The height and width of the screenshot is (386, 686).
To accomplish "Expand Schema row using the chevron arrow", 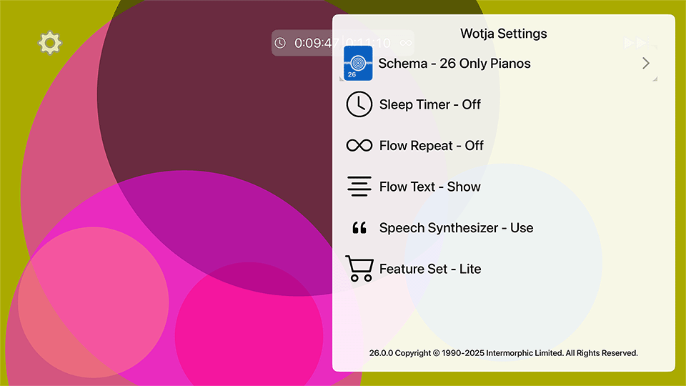I will [646, 64].
